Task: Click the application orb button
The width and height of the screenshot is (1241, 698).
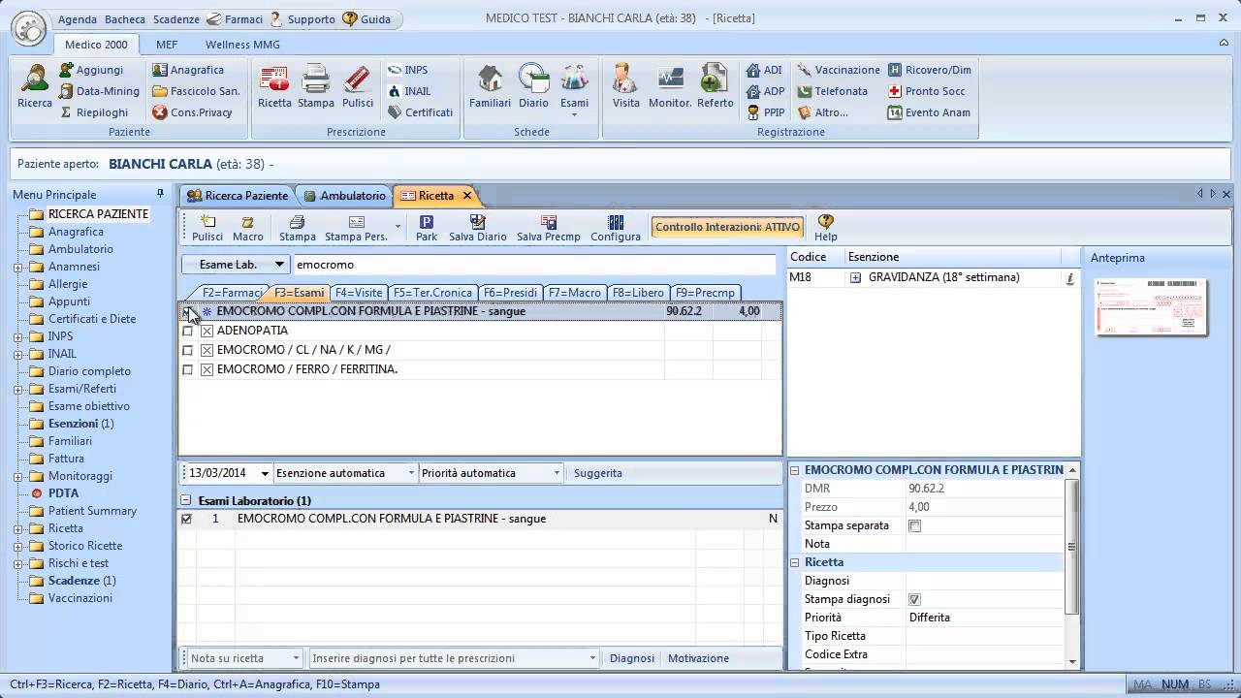Action: [29, 27]
